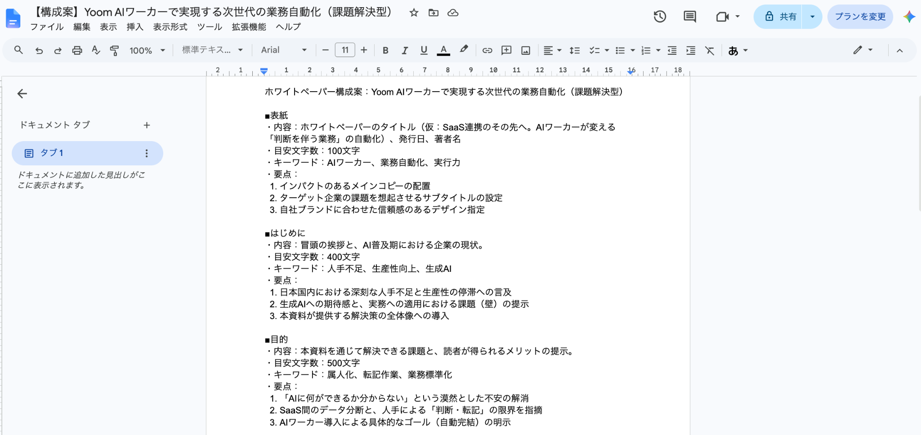Open the Arial font dropdown
Viewport: 921px width, 435px height.
(284, 50)
